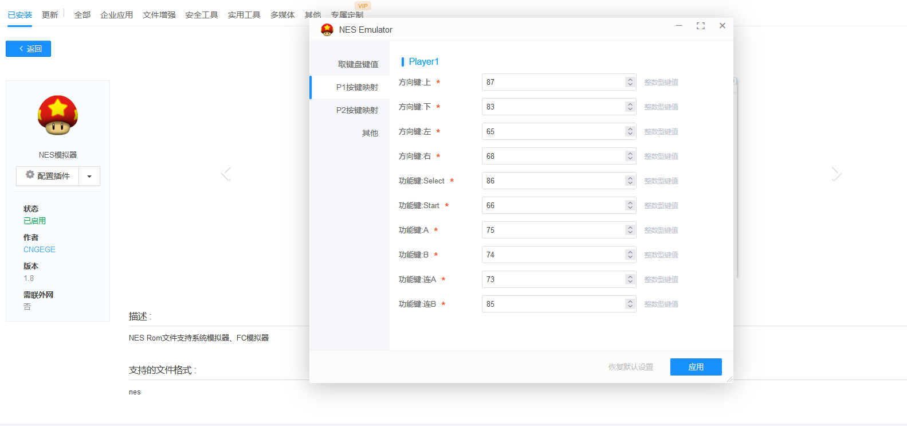This screenshot has width=907, height=426.
Task: Open dropdown arrow next to 配置插件
Action: point(89,176)
